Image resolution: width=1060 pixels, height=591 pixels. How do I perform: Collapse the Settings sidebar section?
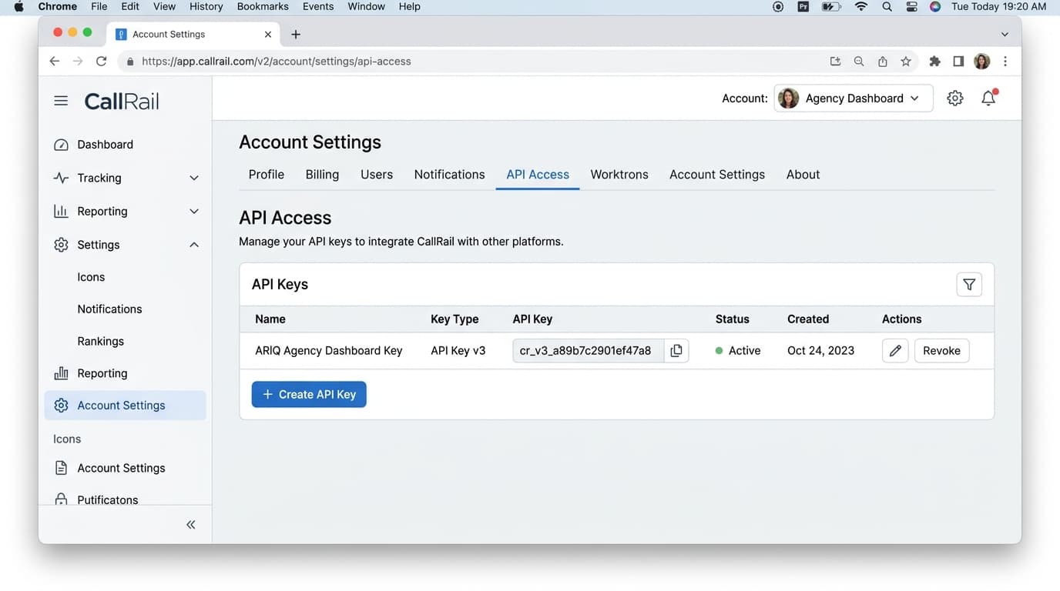point(194,245)
